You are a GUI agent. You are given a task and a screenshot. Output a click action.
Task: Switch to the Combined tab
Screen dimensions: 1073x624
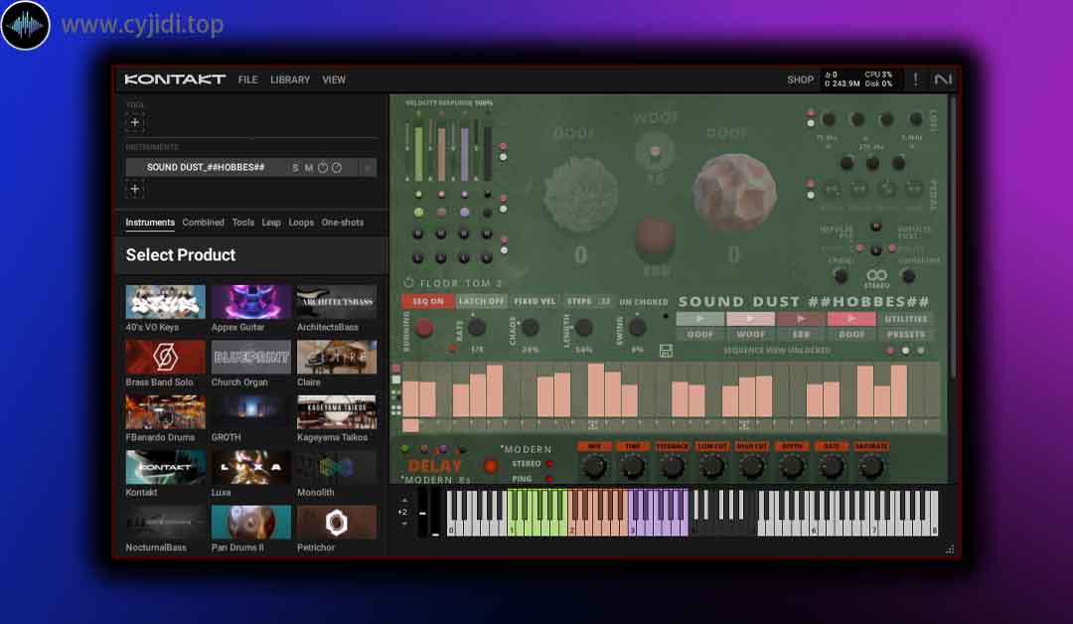204,223
